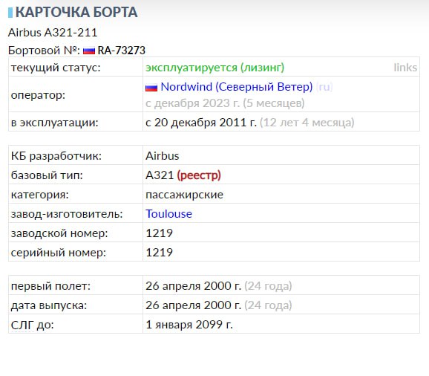This screenshot has width=429, height=376.
Task: Click the категория: label
Action: (40, 195)
